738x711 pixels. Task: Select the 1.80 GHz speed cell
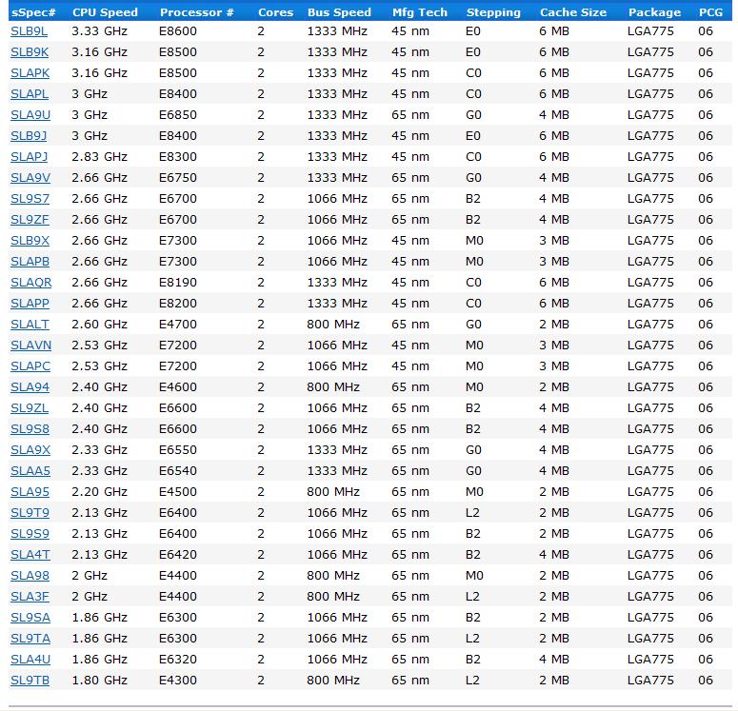click(99, 681)
